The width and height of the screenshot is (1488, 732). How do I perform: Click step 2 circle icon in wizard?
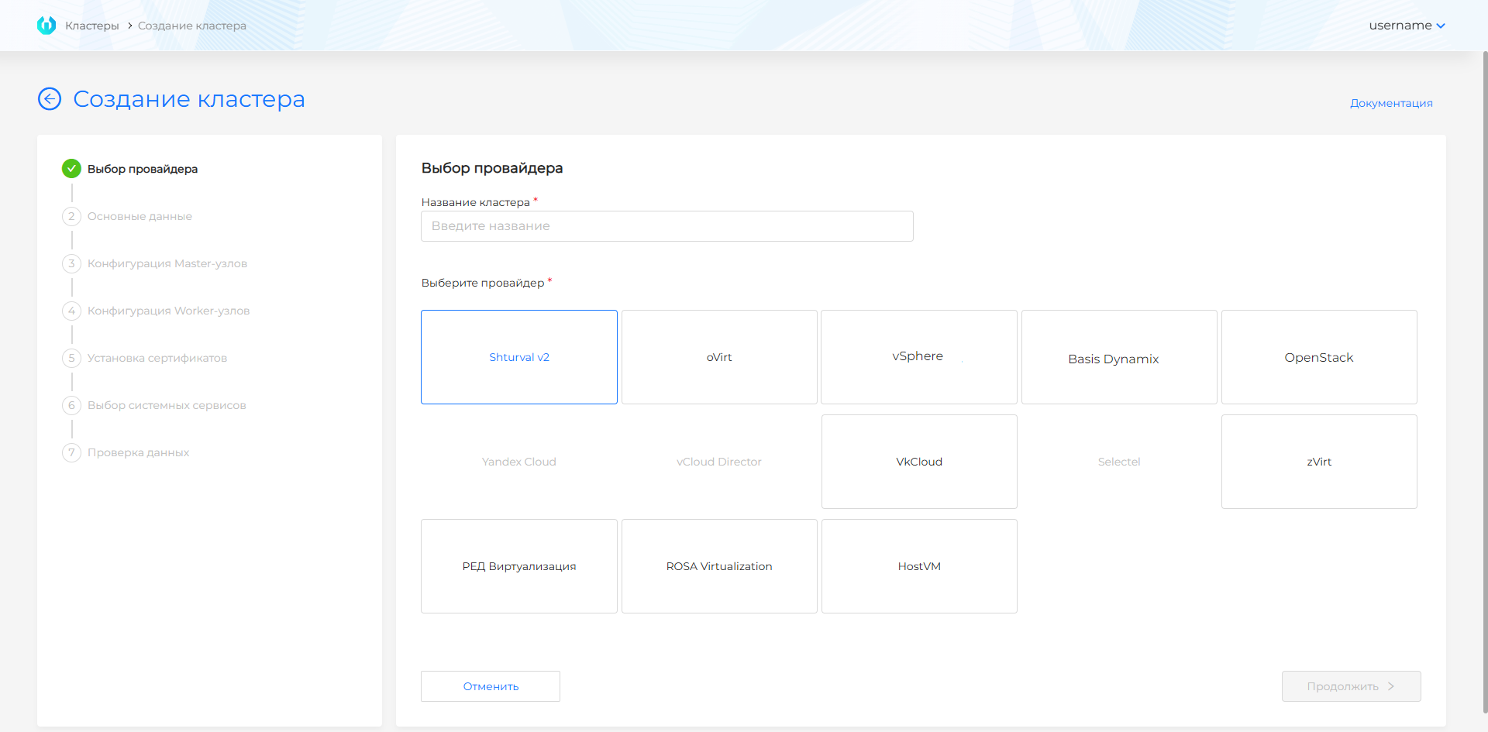71,216
